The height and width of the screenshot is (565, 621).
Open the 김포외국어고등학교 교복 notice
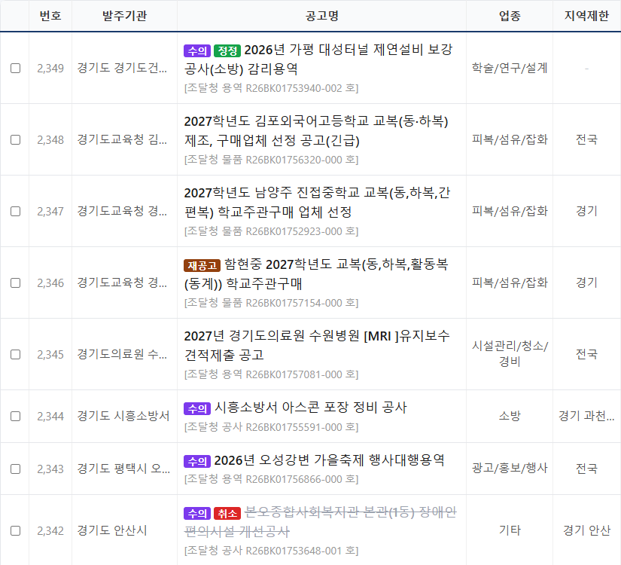coord(316,131)
